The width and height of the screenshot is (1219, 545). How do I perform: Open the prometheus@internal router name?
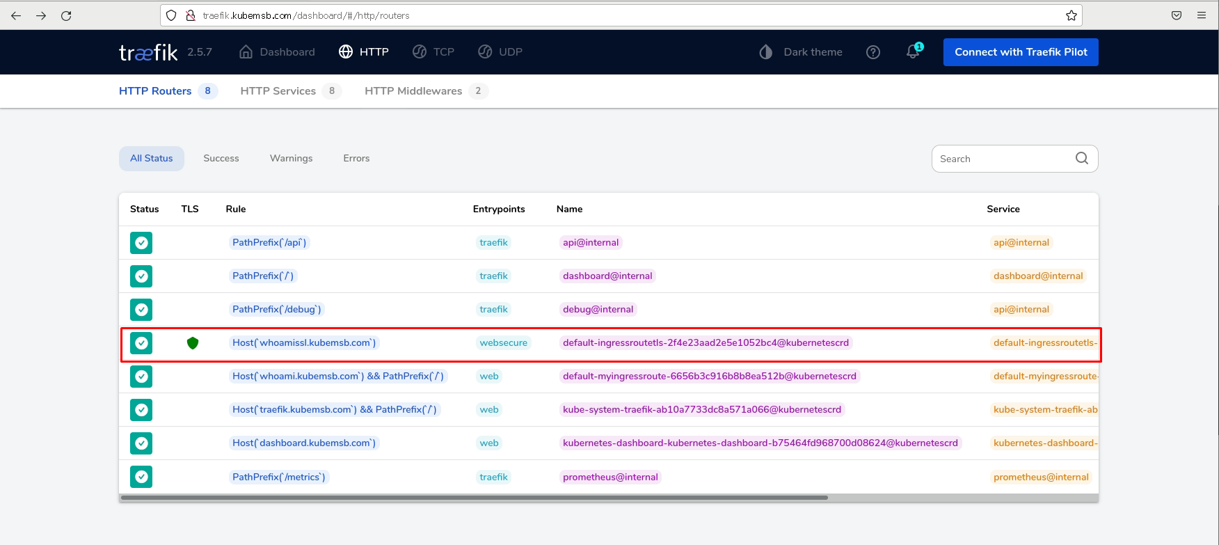(610, 477)
